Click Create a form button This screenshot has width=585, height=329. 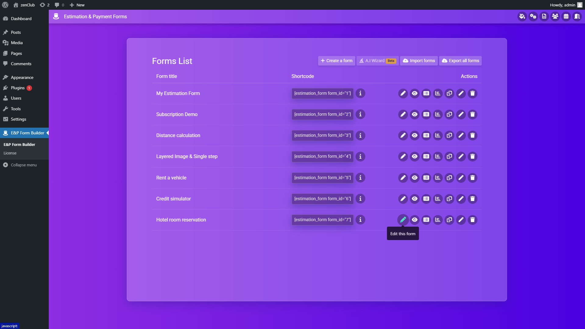[x=337, y=61]
